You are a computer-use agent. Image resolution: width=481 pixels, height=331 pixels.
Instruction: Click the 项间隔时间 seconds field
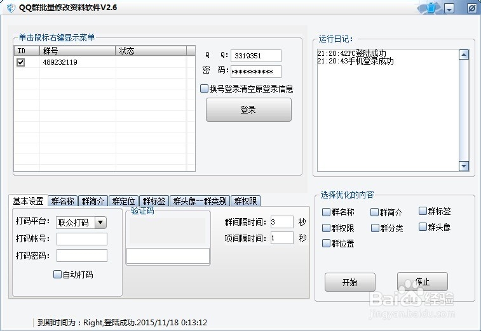pyautogui.click(x=281, y=238)
